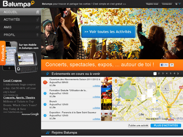This screenshot has height=137, width=183.
Task: Click the Rejoins-nous button
Action: tap(152, 4)
